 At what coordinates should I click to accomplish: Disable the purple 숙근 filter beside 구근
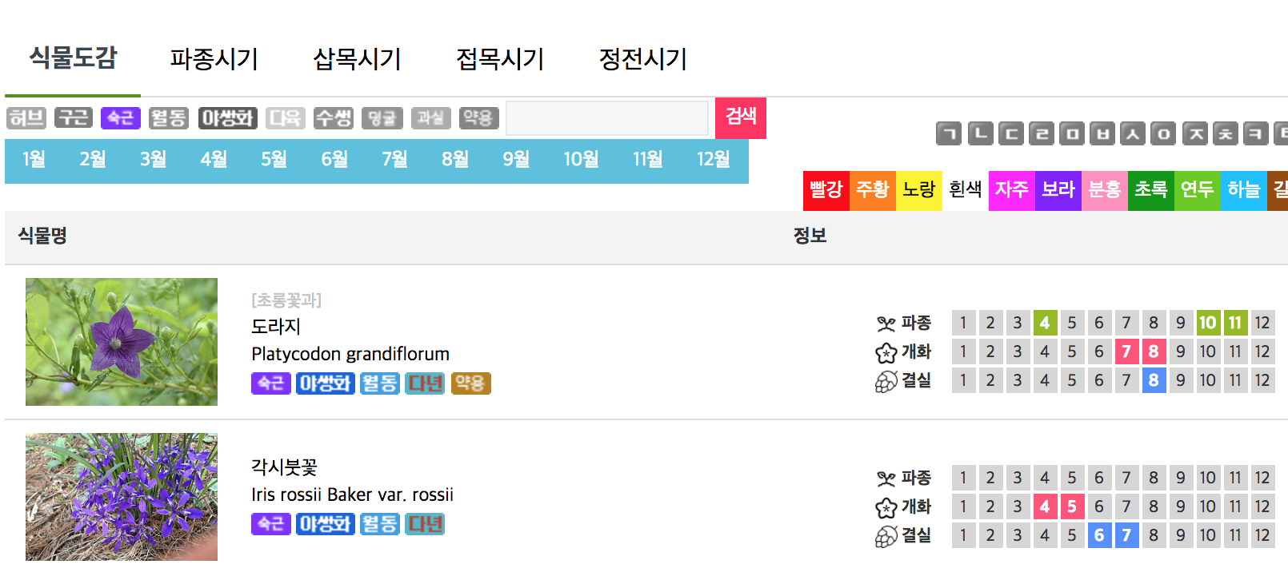[x=121, y=118]
